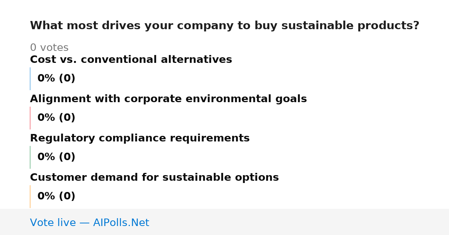Visit the AIPolls.Net site name in footer
Viewport: 449px width, 235px height.
tap(121, 223)
